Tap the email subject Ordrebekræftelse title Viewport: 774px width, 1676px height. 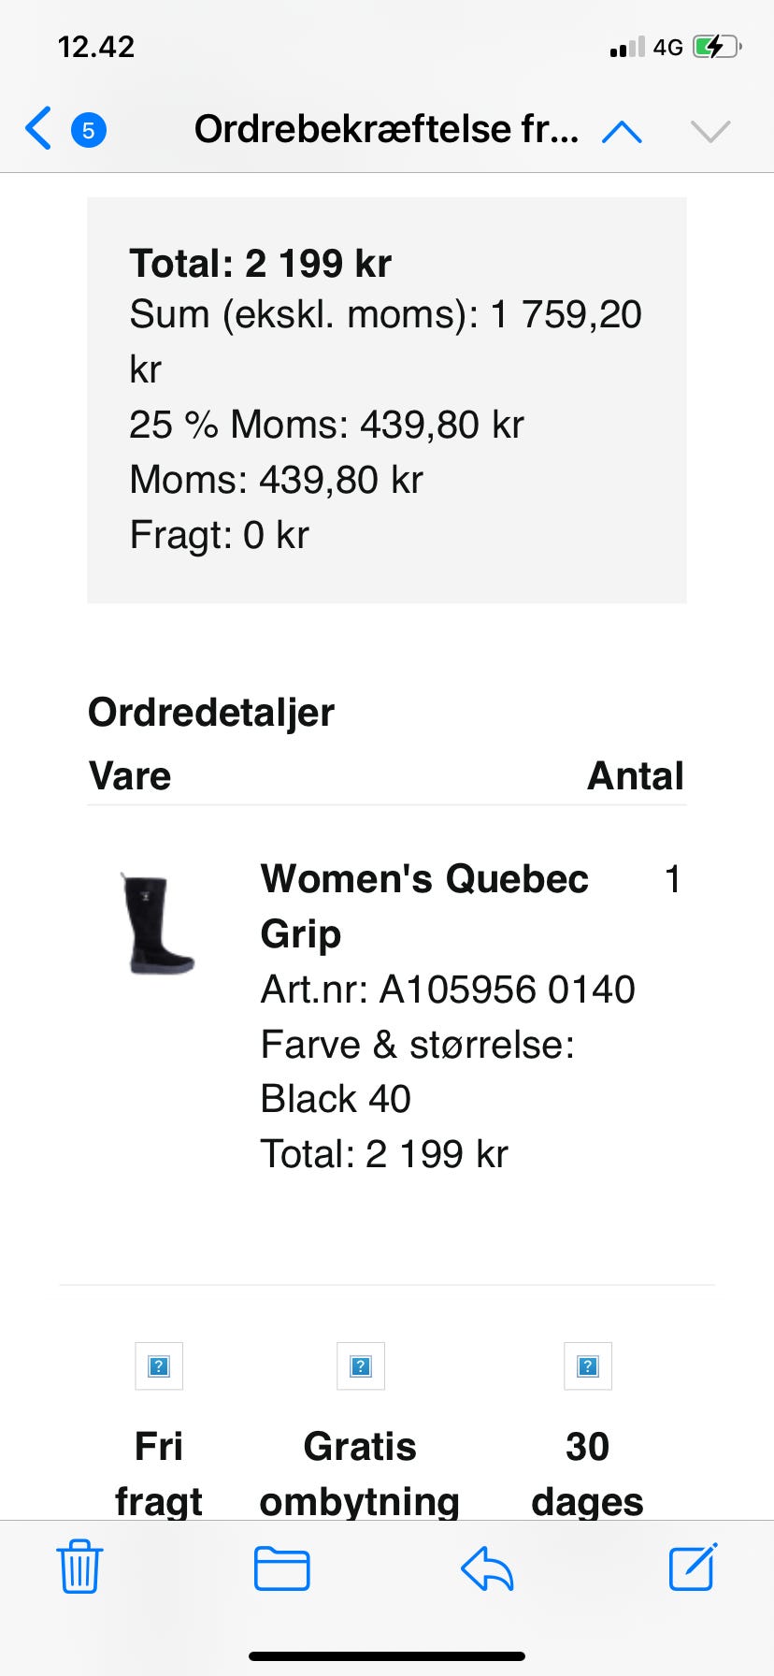(386, 129)
